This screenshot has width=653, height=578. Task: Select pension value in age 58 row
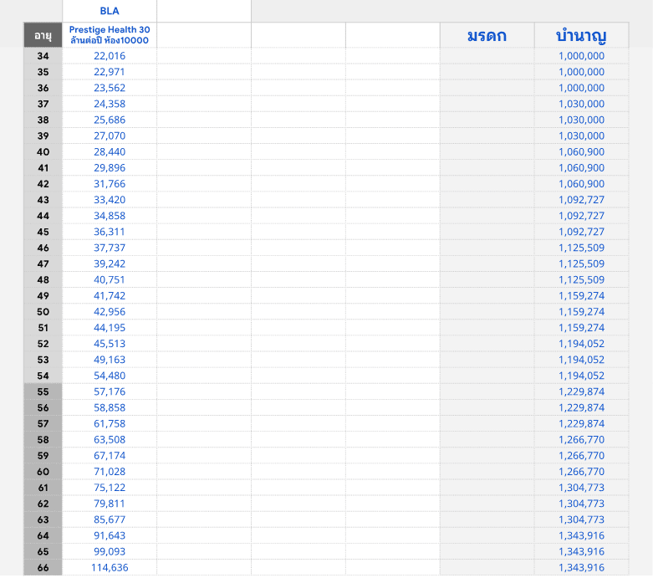(581, 439)
